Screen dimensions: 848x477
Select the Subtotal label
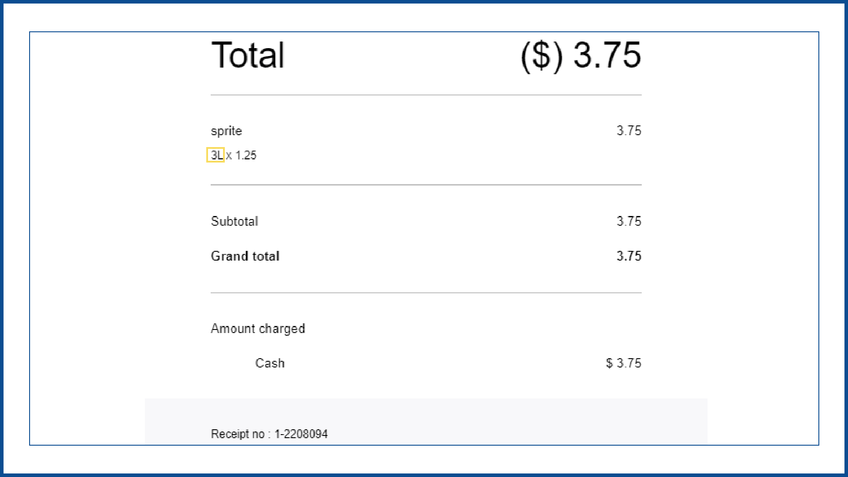pyautogui.click(x=235, y=221)
